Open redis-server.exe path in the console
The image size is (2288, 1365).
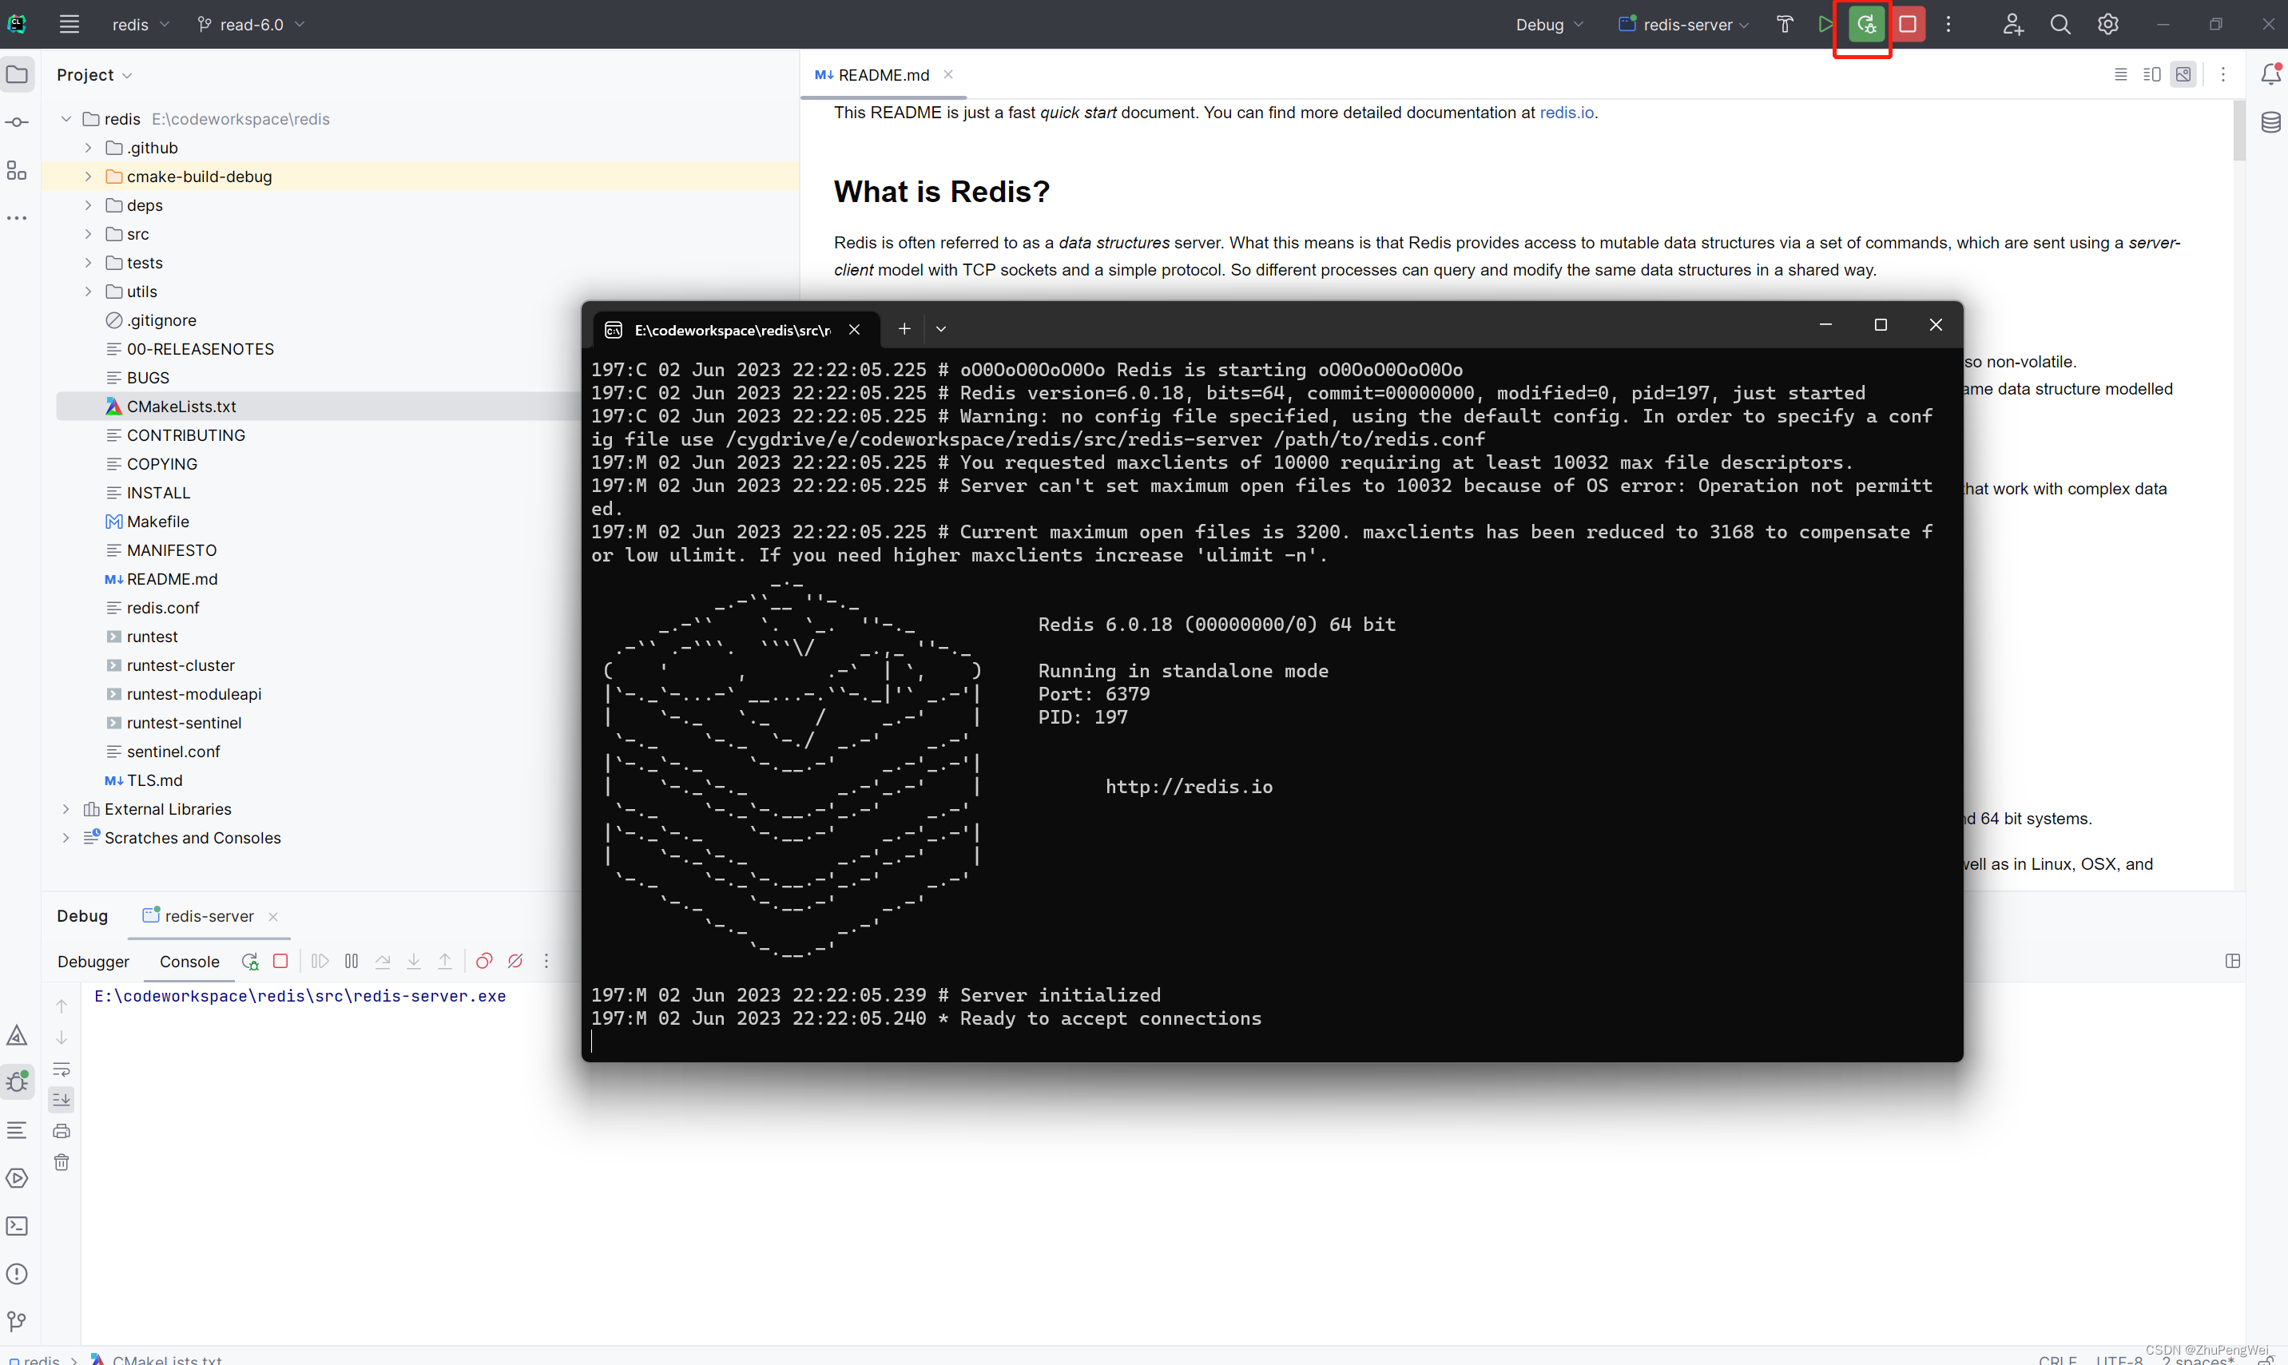(x=300, y=996)
